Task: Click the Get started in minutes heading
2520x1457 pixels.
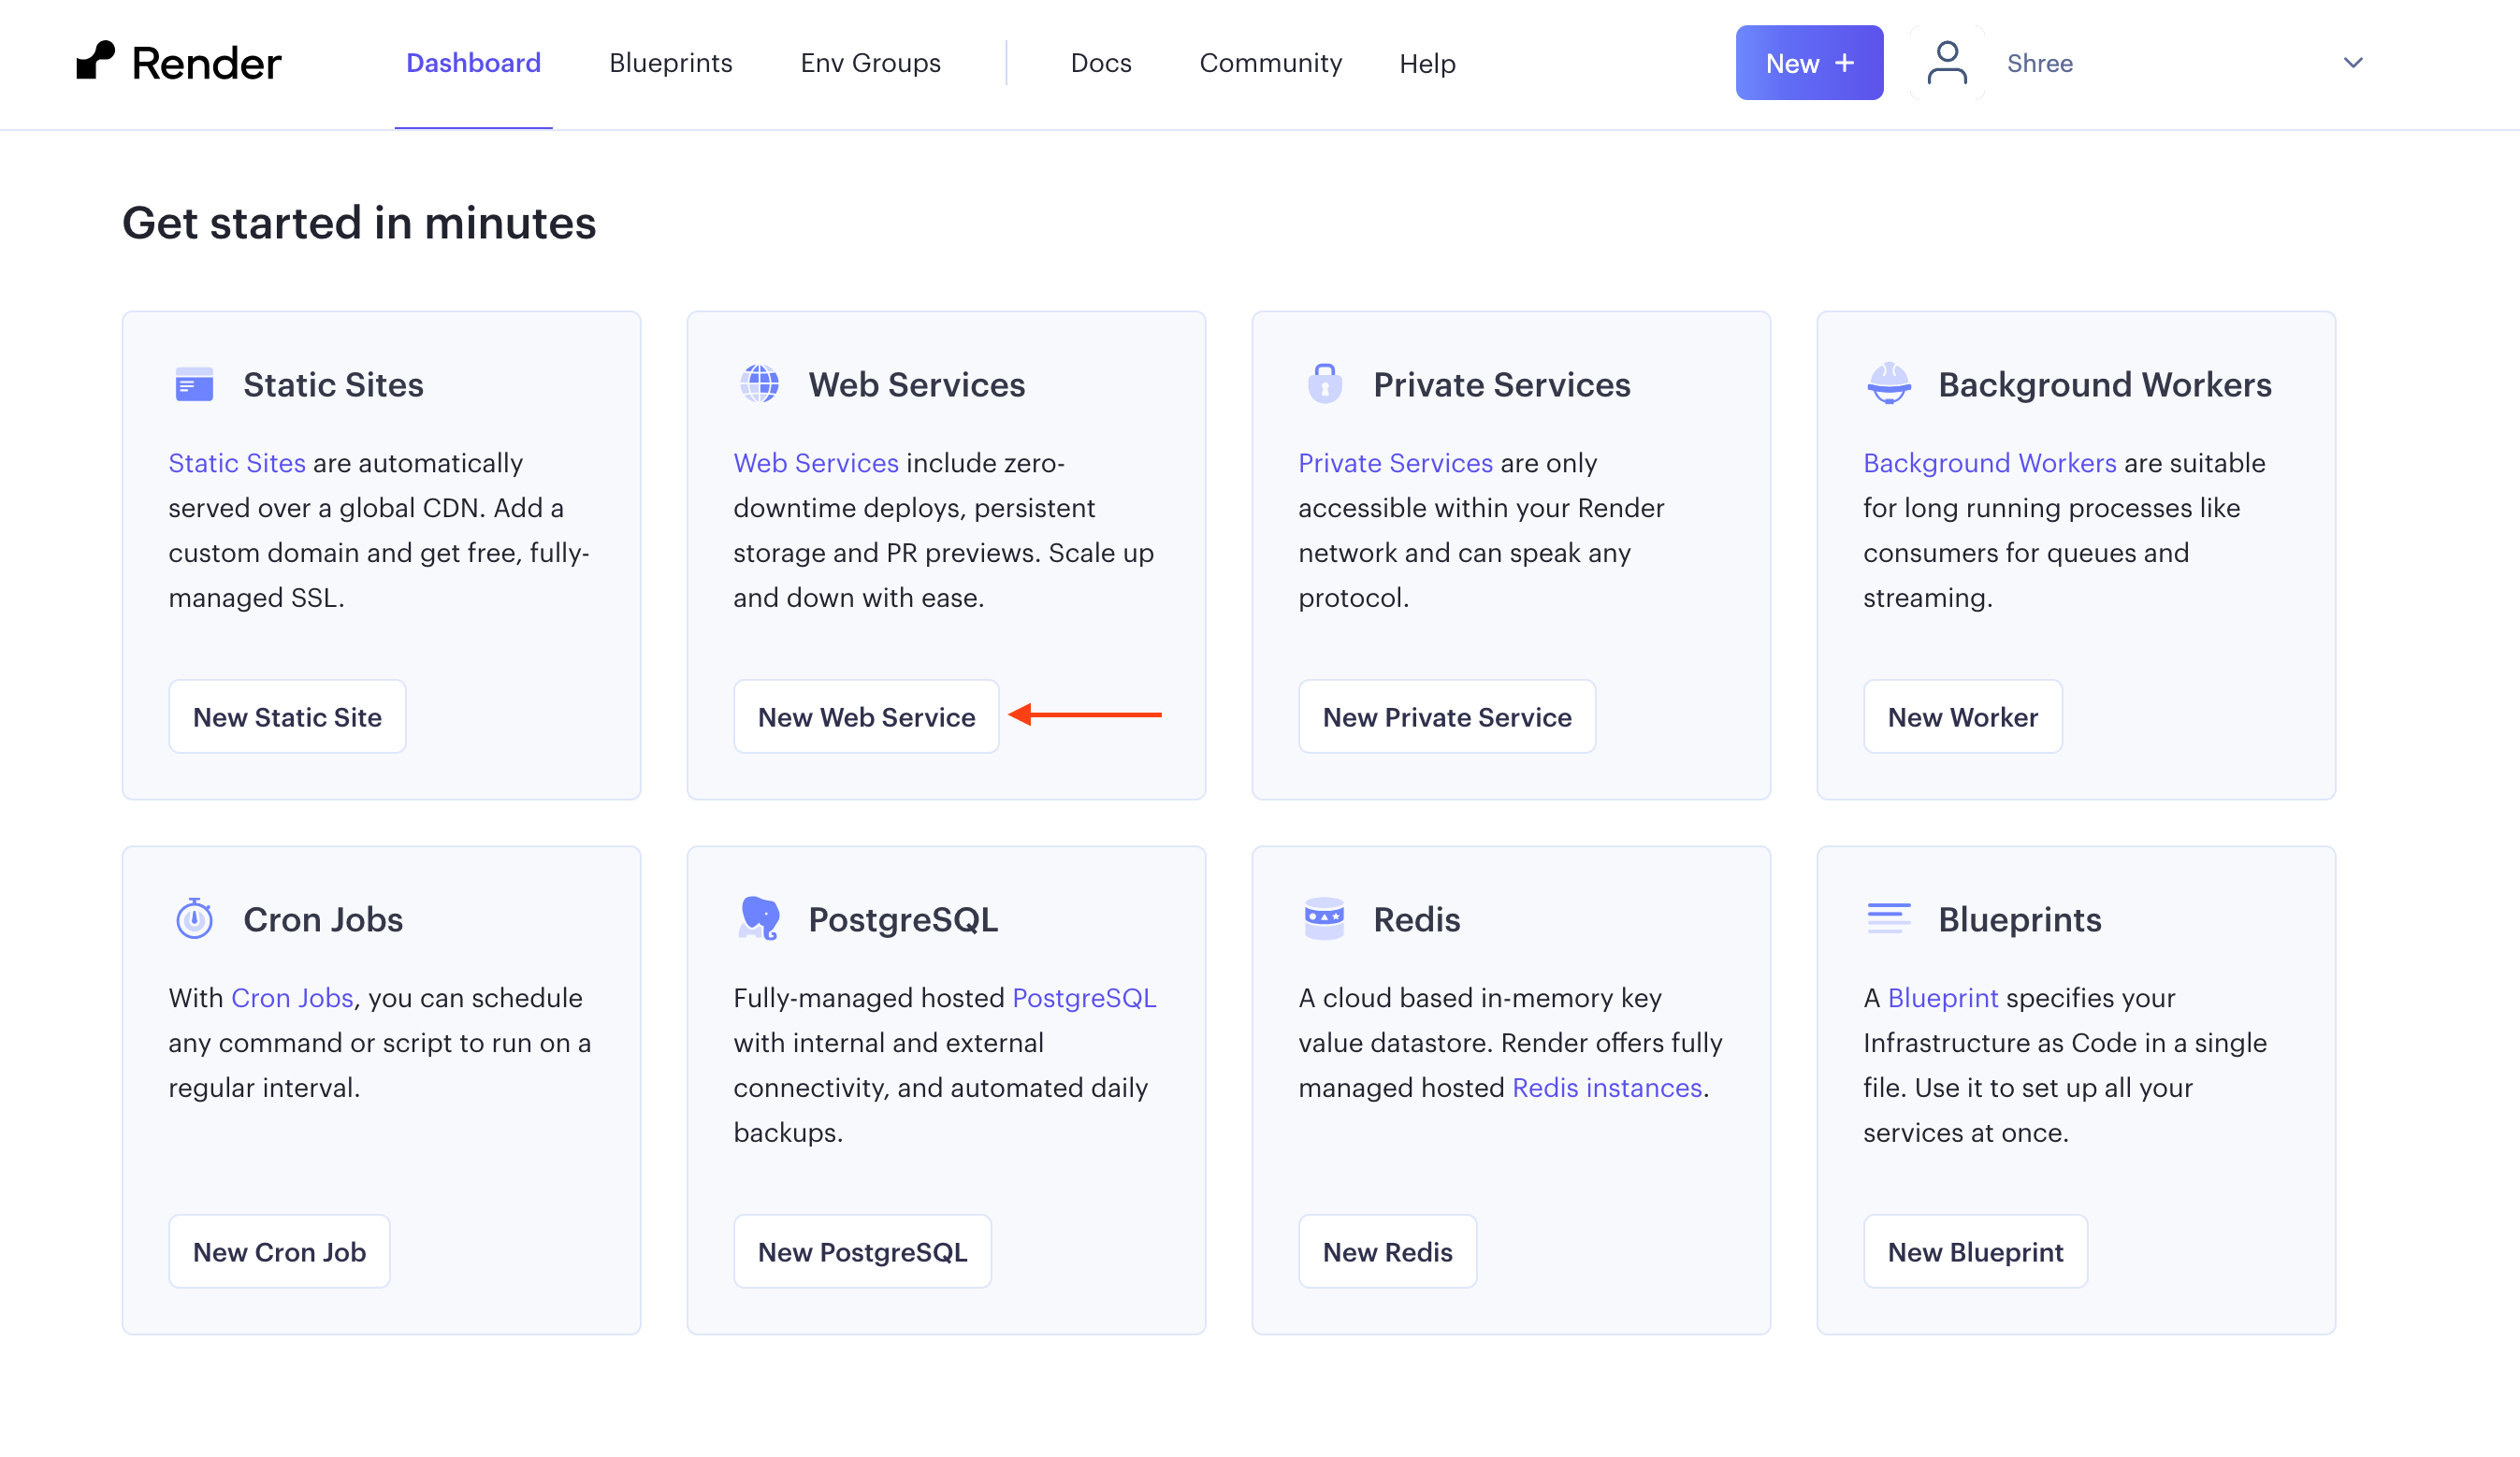Action: pyautogui.click(x=359, y=222)
